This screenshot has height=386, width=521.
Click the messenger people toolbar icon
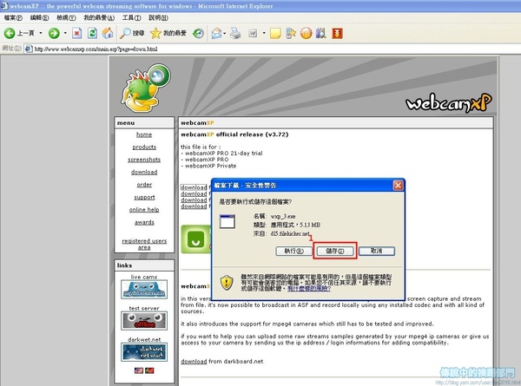291,33
